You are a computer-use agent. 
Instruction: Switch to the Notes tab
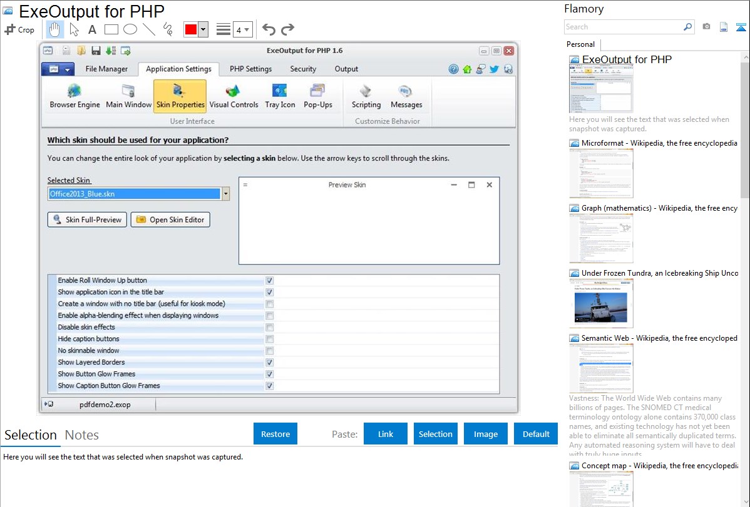[82, 435]
